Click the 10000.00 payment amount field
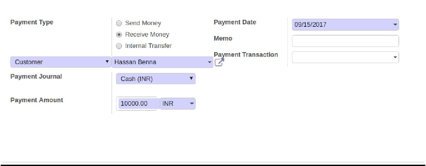426x166 pixels. [x=136, y=104]
